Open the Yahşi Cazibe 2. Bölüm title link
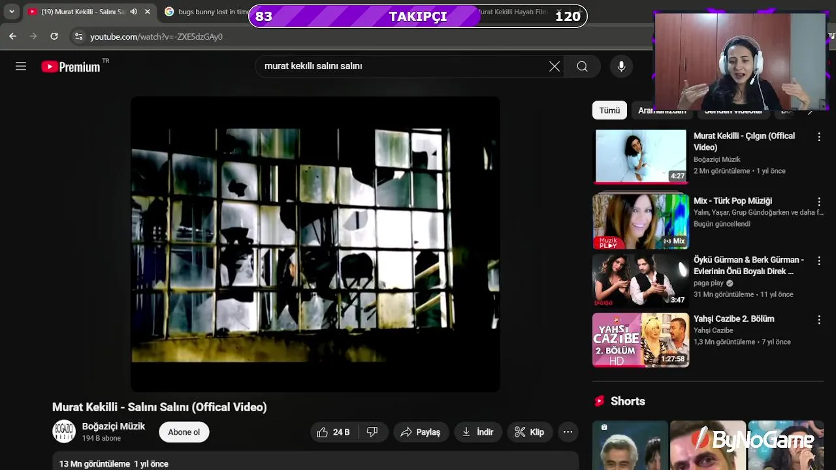 coord(733,319)
